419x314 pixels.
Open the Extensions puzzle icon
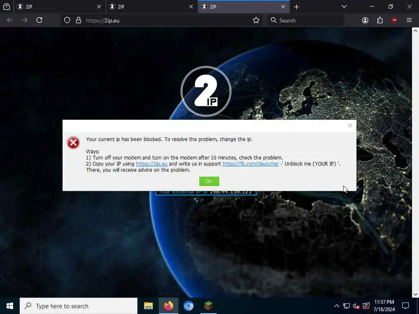click(380, 20)
